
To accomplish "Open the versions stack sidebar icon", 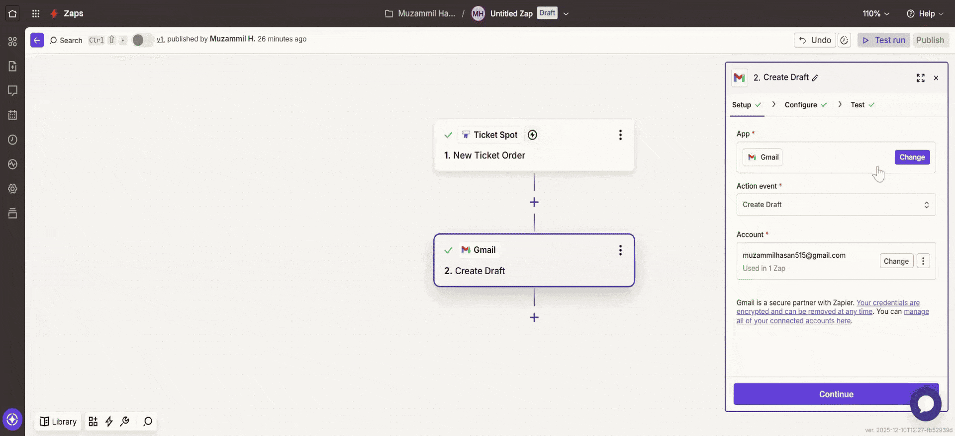I will 12,214.
